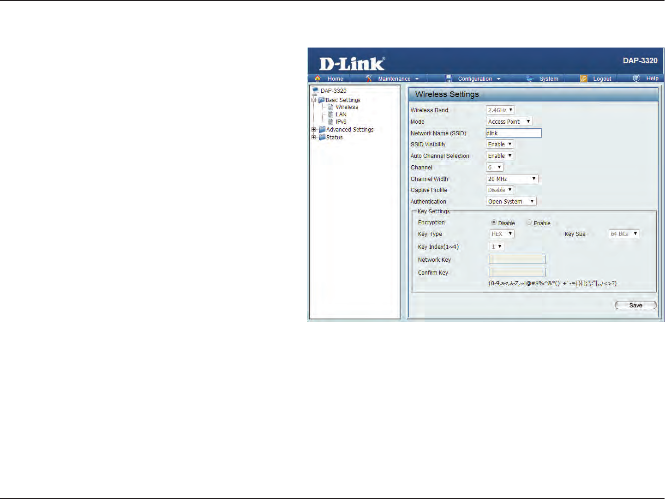
Task: Open the Key Type HEX dropdown
Action: coord(502,234)
